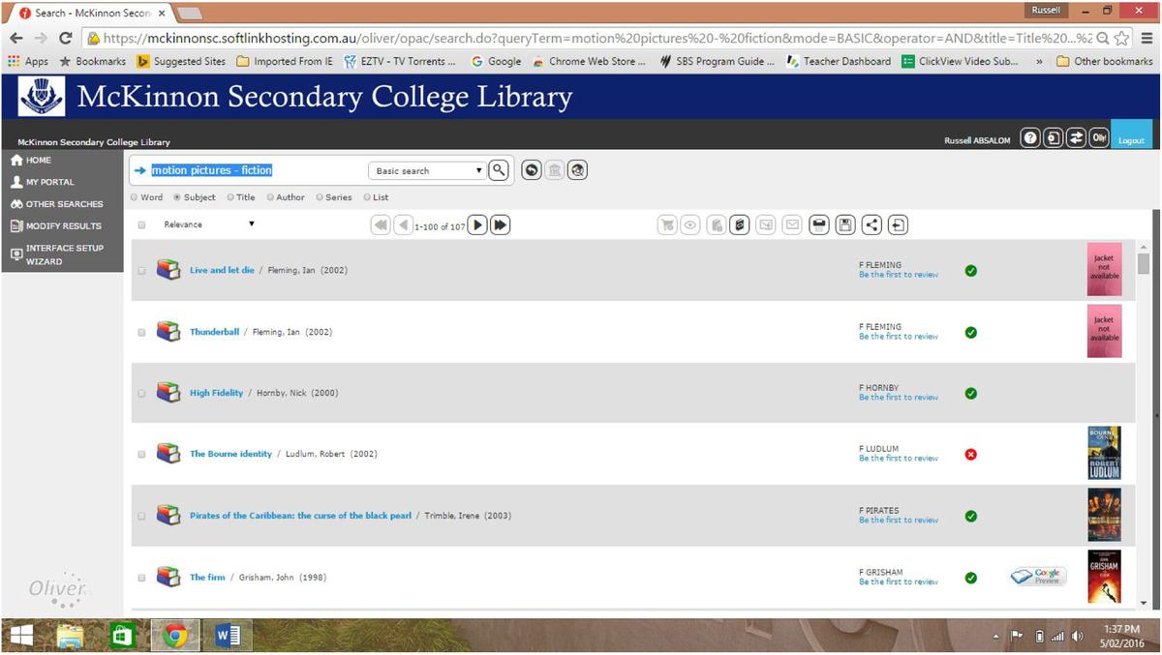Click the share results icon
Screen dimensions: 1162x655
[x=872, y=225]
